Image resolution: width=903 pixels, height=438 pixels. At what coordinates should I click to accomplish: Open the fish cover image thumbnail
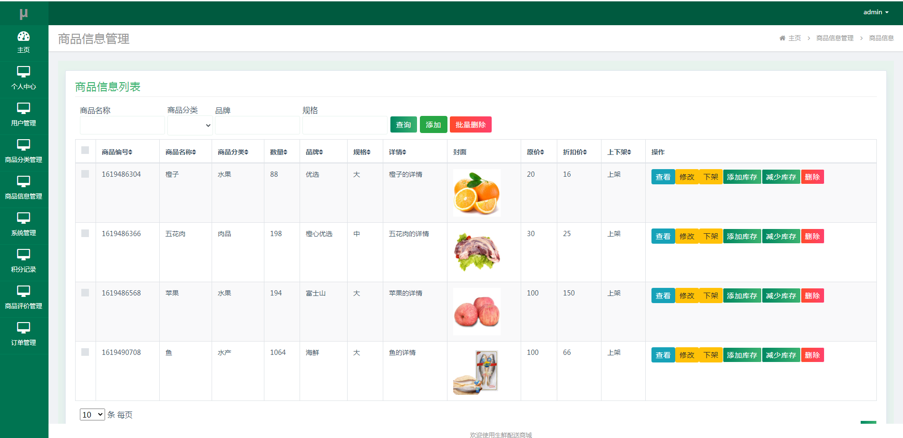click(x=477, y=371)
